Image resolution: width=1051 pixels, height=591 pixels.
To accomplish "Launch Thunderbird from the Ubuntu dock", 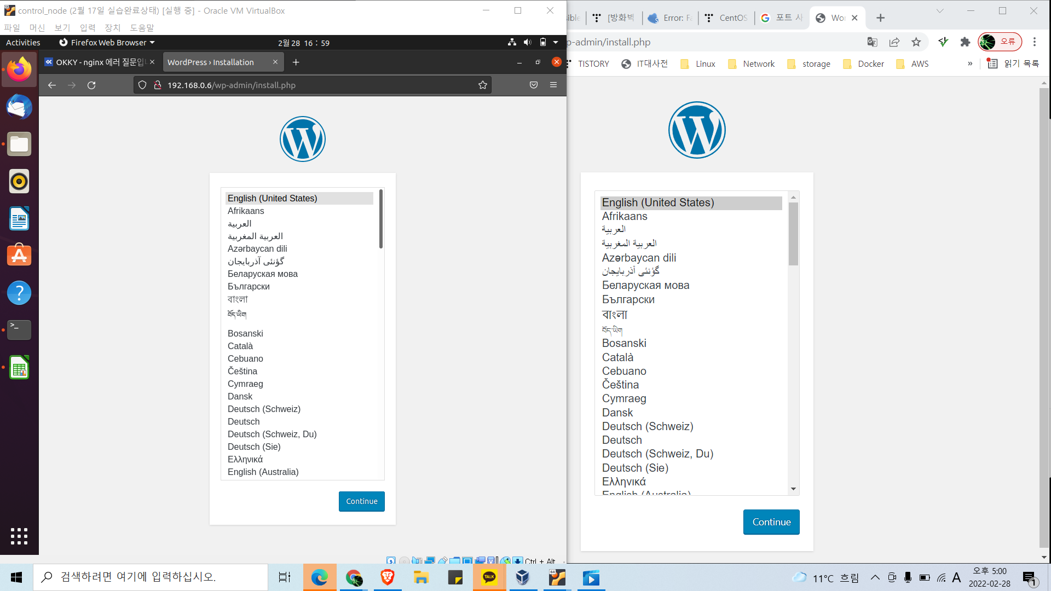I will pos(19,107).
